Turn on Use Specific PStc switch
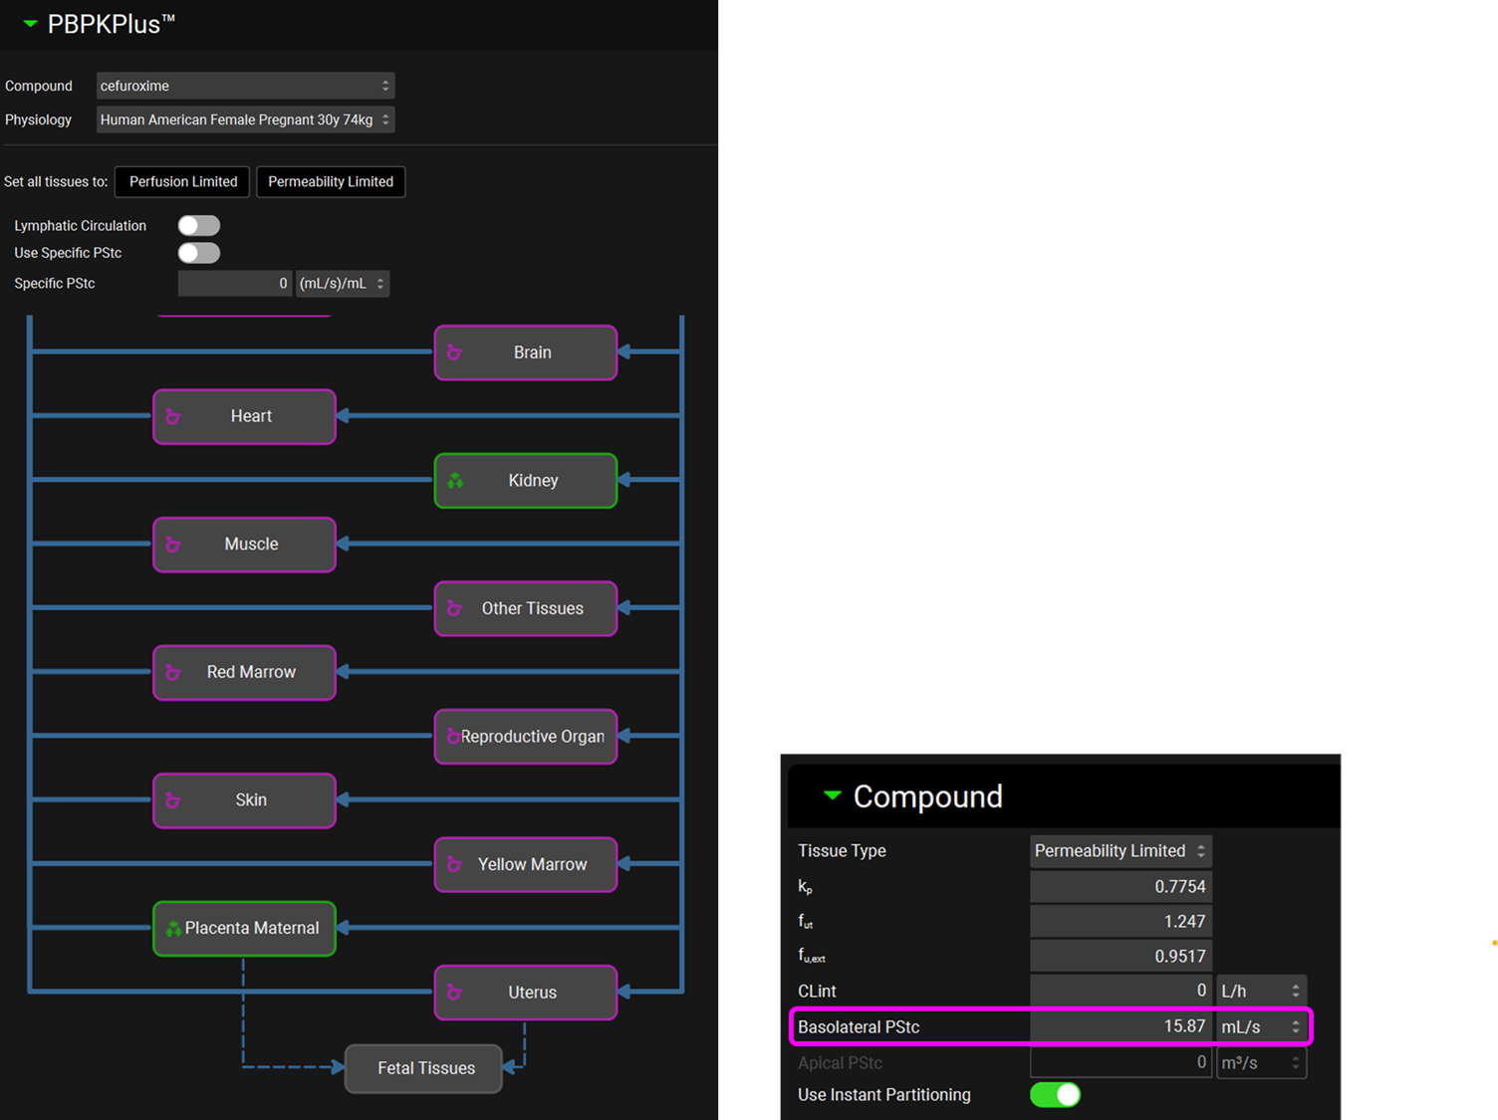 click(x=198, y=253)
